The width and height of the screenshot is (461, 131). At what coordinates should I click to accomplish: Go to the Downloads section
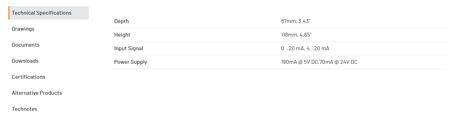tap(25, 61)
